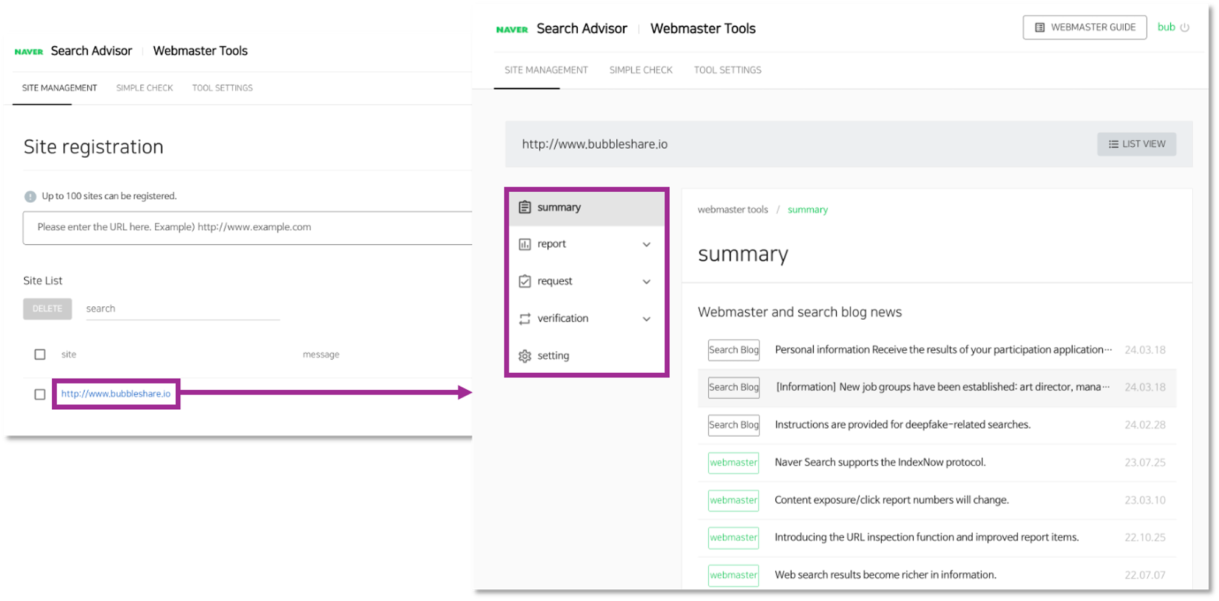
Task: Click the logout power icon next to bub
Action: 1184,27
